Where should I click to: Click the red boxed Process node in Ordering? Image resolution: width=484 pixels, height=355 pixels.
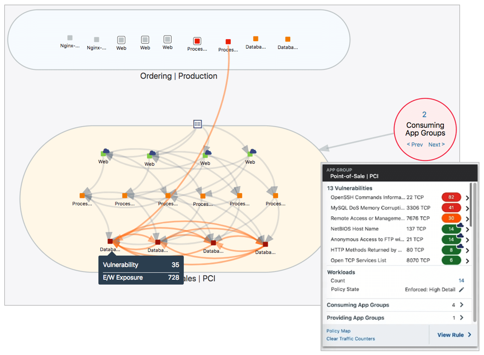[x=197, y=41]
